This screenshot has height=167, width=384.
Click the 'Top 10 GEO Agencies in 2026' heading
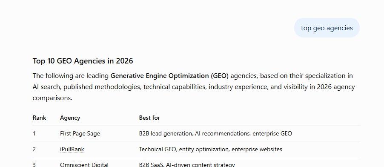pos(83,61)
